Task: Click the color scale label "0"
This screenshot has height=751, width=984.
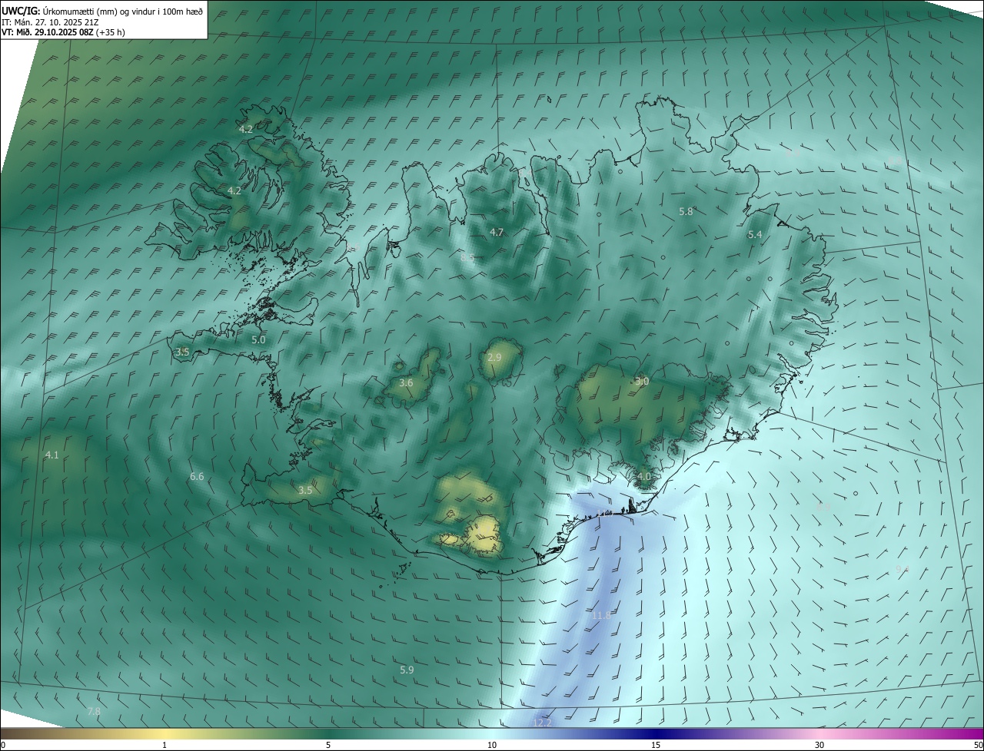Action: point(3,745)
